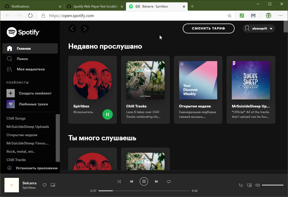288x197 pixels.
Task: Click the browser address bar
Action: pyautogui.click(x=136, y=16)
